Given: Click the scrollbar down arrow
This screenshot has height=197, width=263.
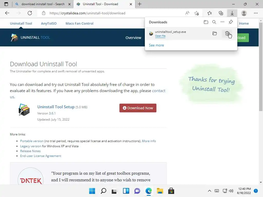Looking at the screenshot, I should (x=261, y=182).
